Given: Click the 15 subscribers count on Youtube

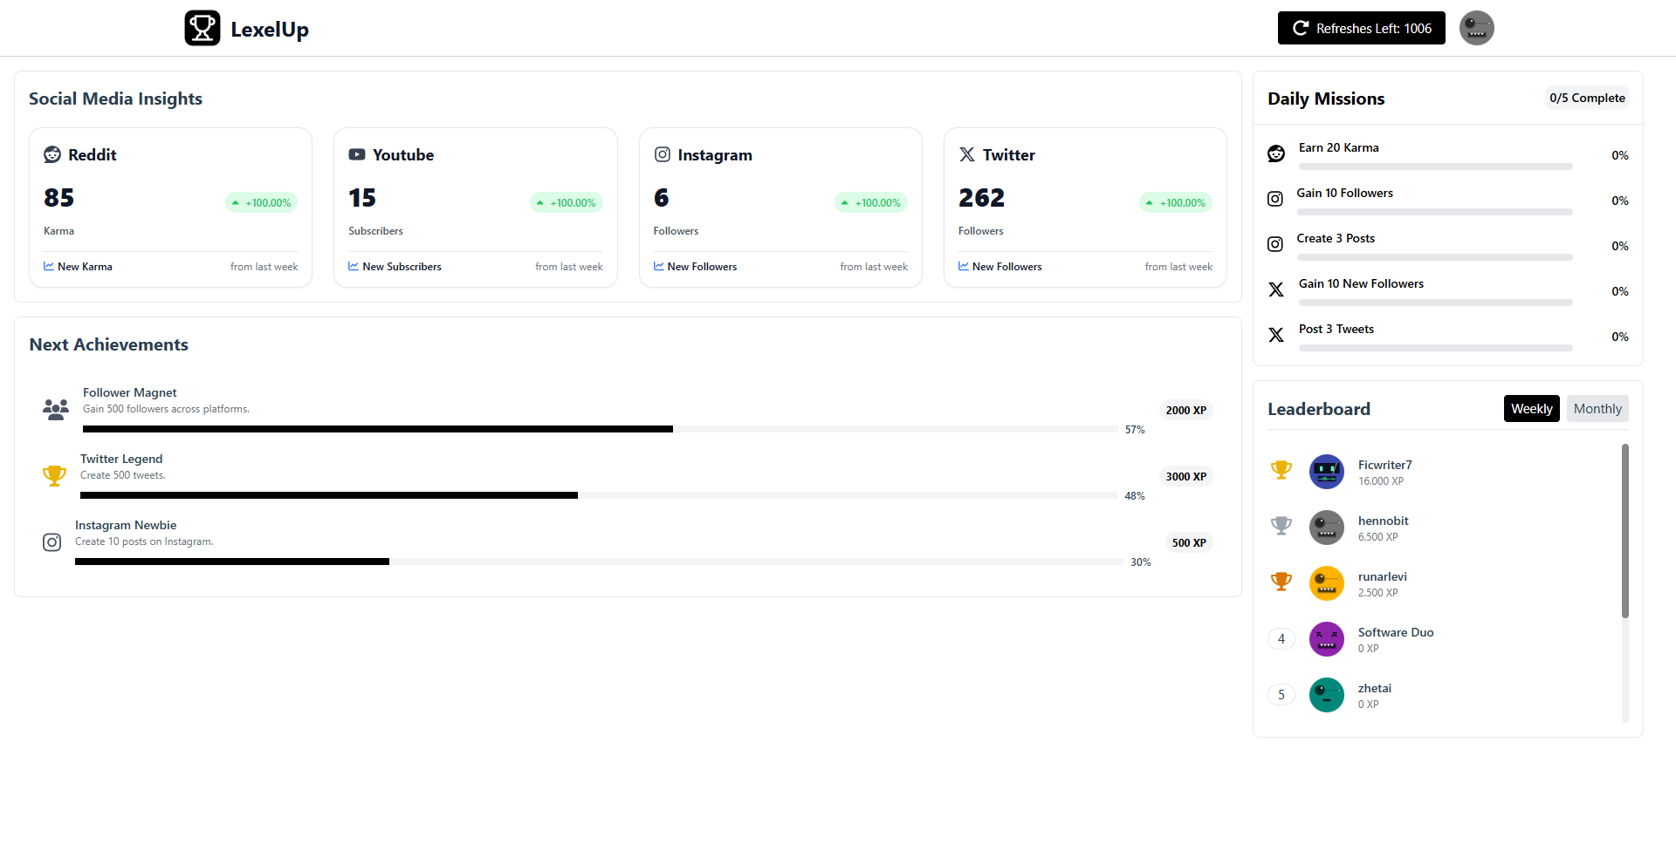Looking at the screenshot, I should (x=362, y=198).
